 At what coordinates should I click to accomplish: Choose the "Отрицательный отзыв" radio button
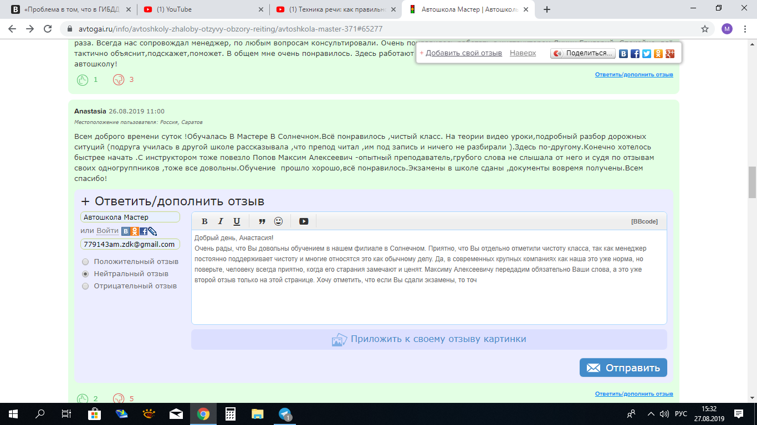85,286
